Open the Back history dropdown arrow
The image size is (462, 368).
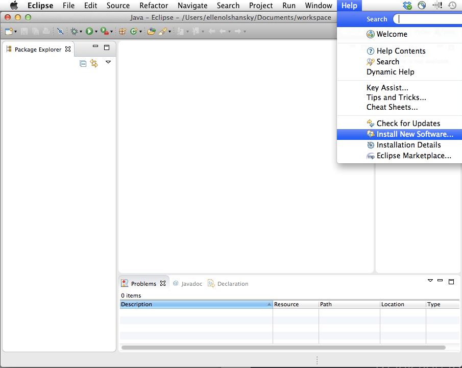tap(230, 32)
